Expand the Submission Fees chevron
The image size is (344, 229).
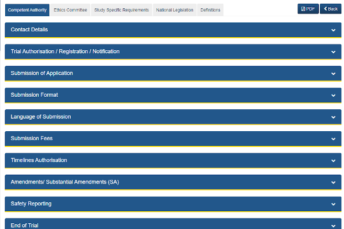[334, 139]
